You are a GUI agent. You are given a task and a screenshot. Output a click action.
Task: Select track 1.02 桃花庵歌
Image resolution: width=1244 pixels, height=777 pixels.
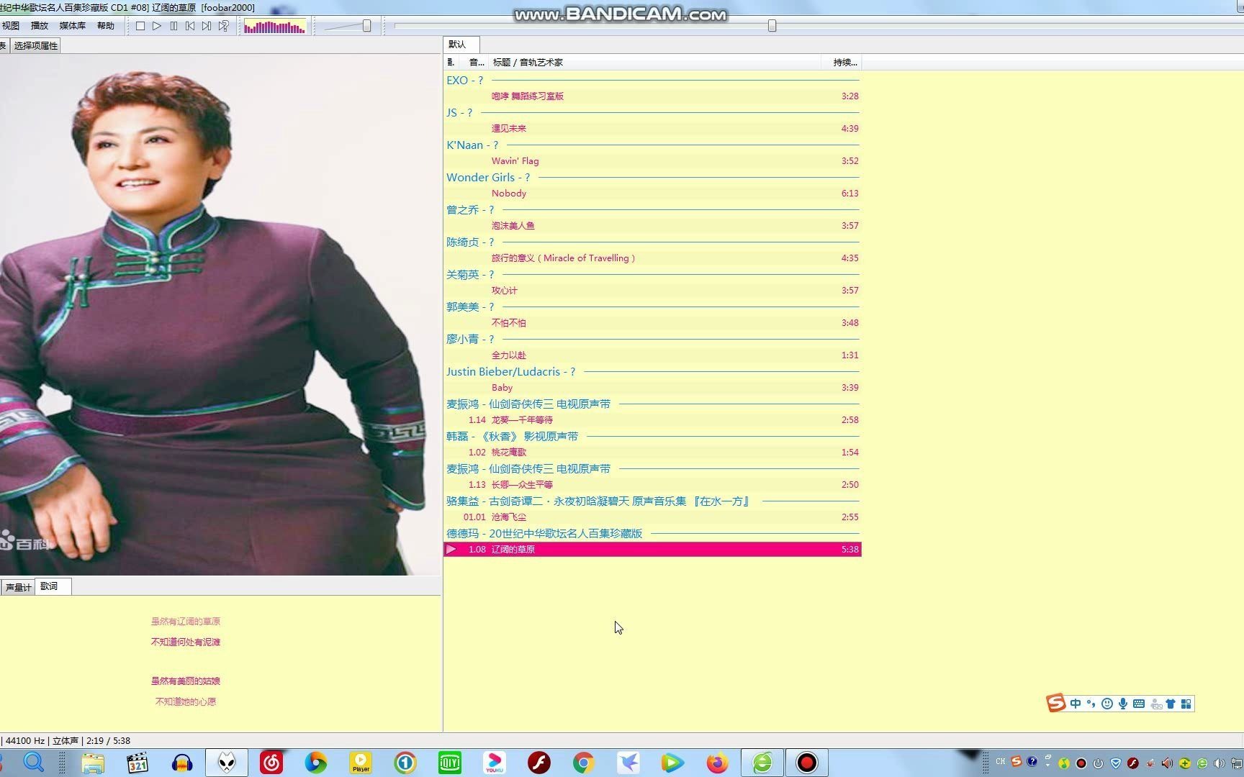(x=652, y=453)
